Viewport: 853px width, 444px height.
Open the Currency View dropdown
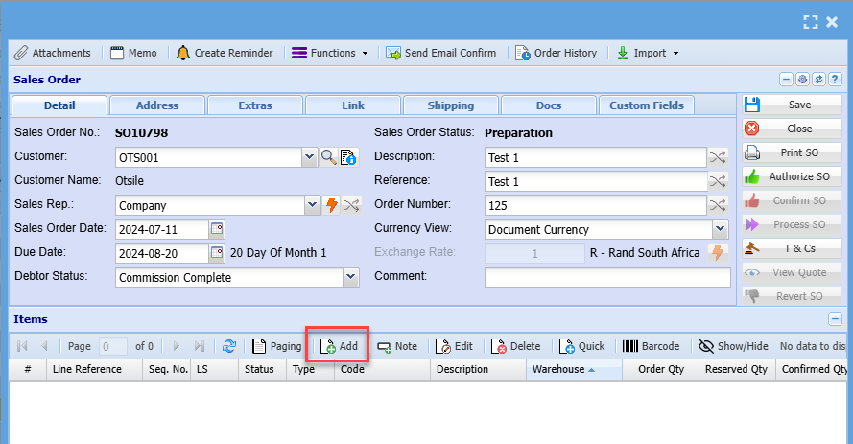coord(721,229)
